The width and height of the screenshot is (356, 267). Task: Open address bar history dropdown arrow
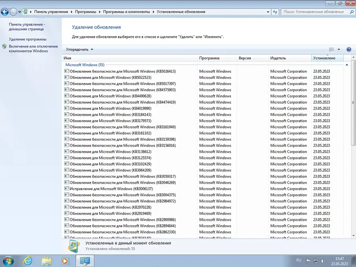[268, 12]
